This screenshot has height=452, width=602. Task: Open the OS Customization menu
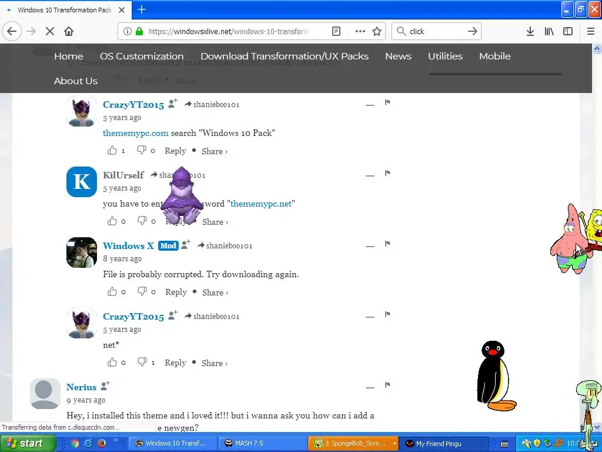[142, 56]
